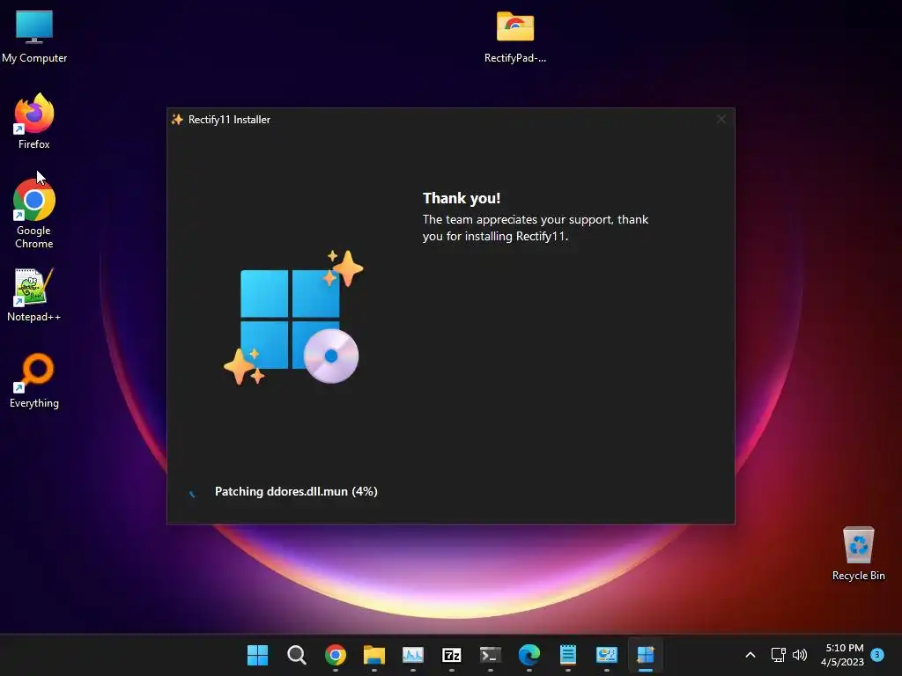This screenshot has height=676, width=902.
Task: Switch to Chrome in the taskbar
Action: click(x=336, y=655)
